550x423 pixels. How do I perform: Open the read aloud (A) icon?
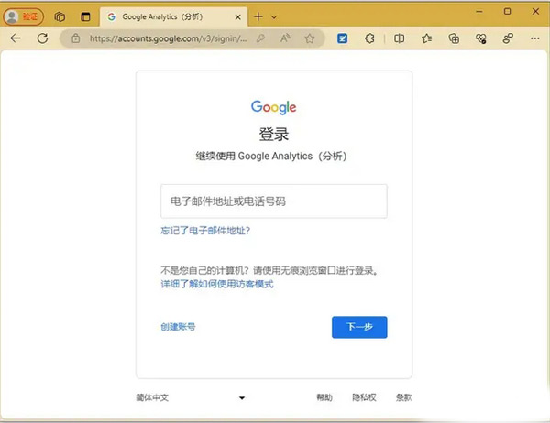284,38
